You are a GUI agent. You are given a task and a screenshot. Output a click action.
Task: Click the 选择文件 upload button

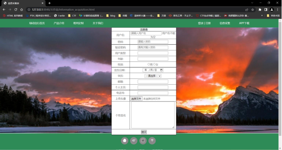coord(136,99)
